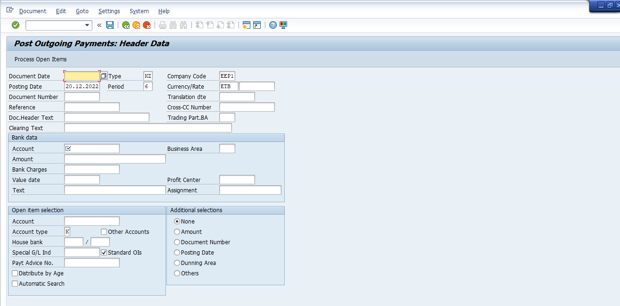Click the window menu icon left of Document

tap(10, 10)
